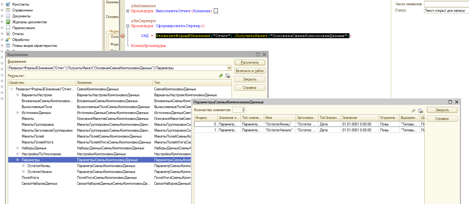Expand the Константы tree node

coord(2,4)
